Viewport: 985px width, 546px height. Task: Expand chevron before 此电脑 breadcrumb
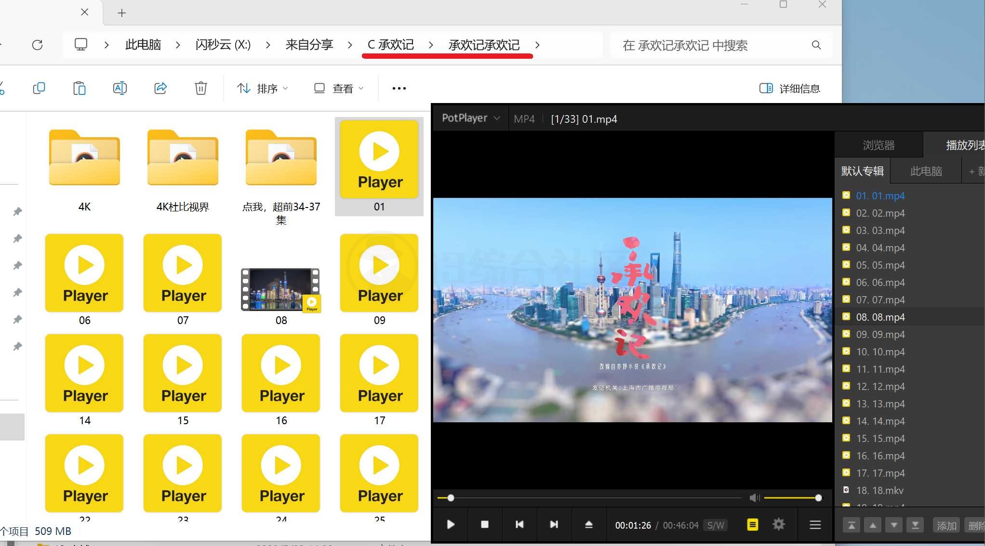[106, 45]
